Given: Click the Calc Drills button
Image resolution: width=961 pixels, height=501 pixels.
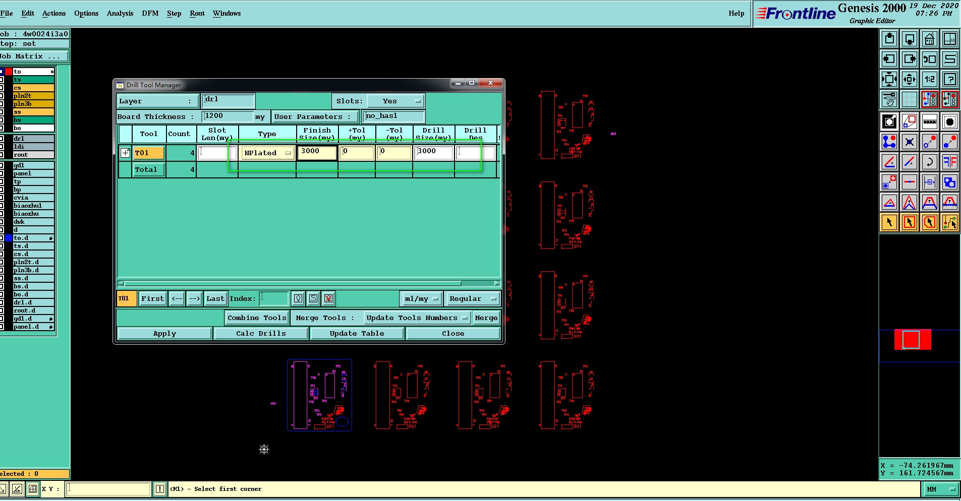Looking at the screenshot, I should point(261,334).
